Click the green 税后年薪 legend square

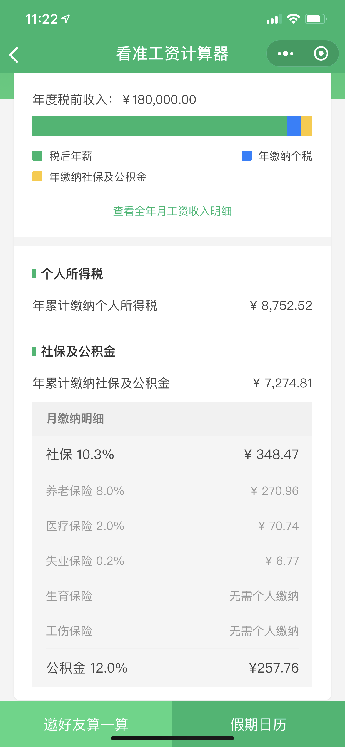point(37,155)
